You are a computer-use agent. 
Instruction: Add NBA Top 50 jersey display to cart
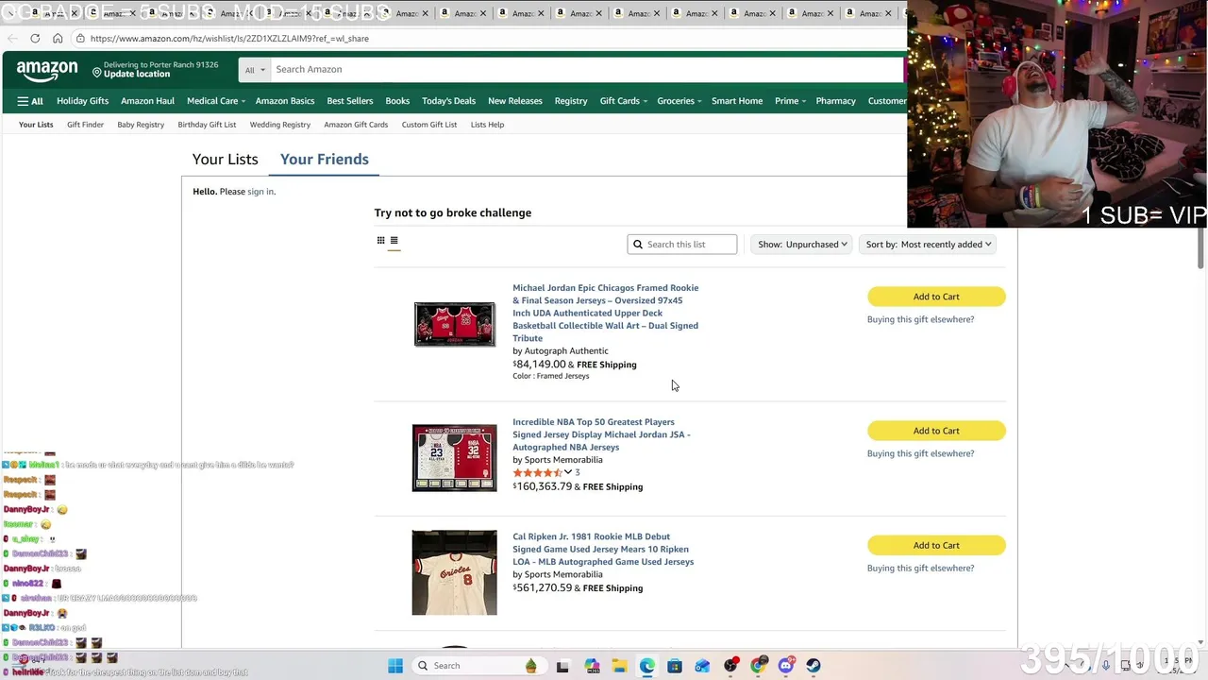pyautogui.click(x=936, y=431)
